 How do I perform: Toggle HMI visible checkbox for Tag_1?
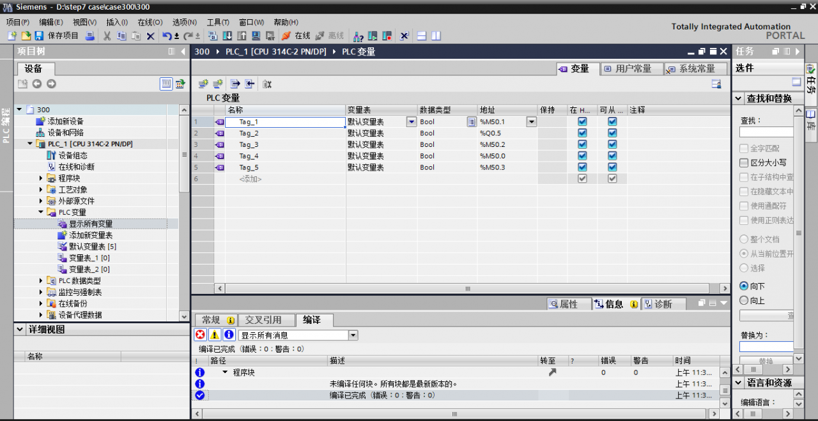(582, 121)
